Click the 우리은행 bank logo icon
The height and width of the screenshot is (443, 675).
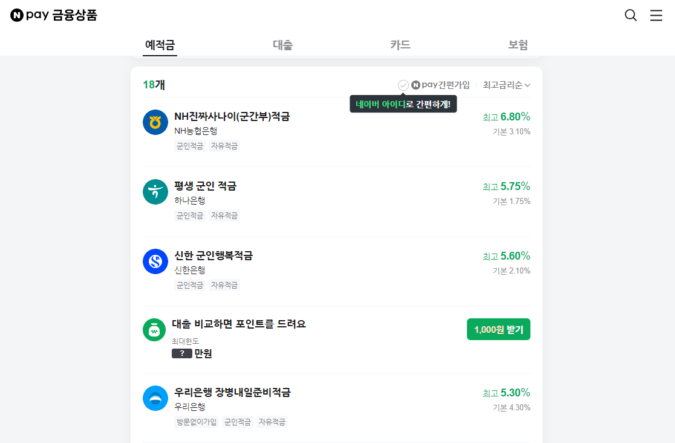[155, 398]
